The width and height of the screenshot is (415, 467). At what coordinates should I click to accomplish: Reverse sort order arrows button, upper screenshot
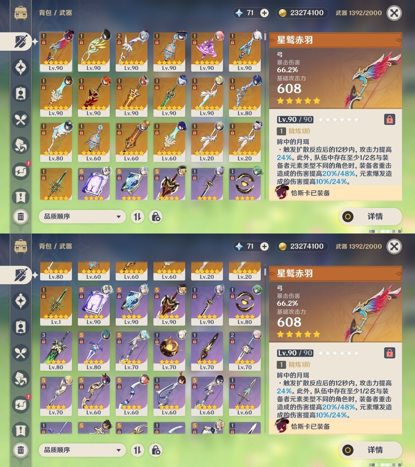coord(137,217)
